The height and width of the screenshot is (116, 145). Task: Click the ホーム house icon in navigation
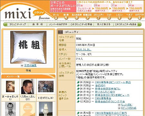click(56, 18)
